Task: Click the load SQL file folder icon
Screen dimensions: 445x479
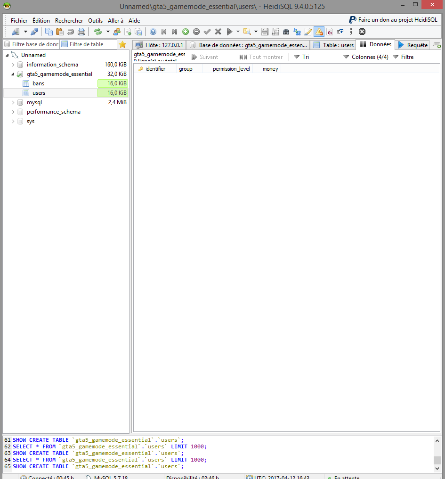Action: 247,32
